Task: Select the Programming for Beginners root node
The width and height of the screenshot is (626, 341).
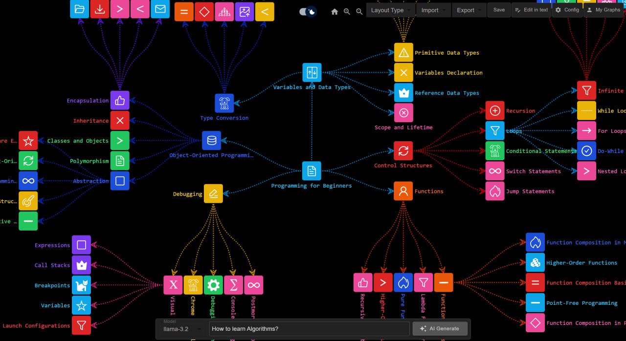Action: (312, 171)
